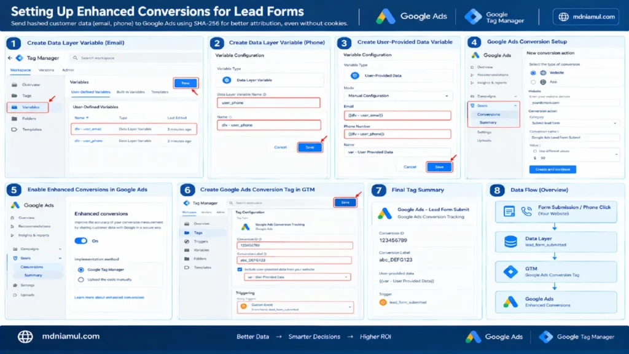629x354 pixels.
Task: Click the New button in step 1 Variables
Action: pos(186,83)
